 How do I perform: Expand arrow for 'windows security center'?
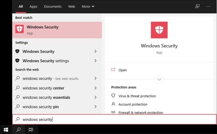95,88
